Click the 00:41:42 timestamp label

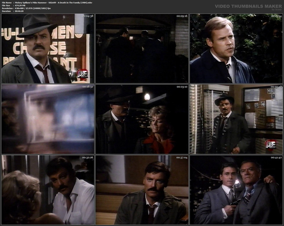[x=276, y=157]
